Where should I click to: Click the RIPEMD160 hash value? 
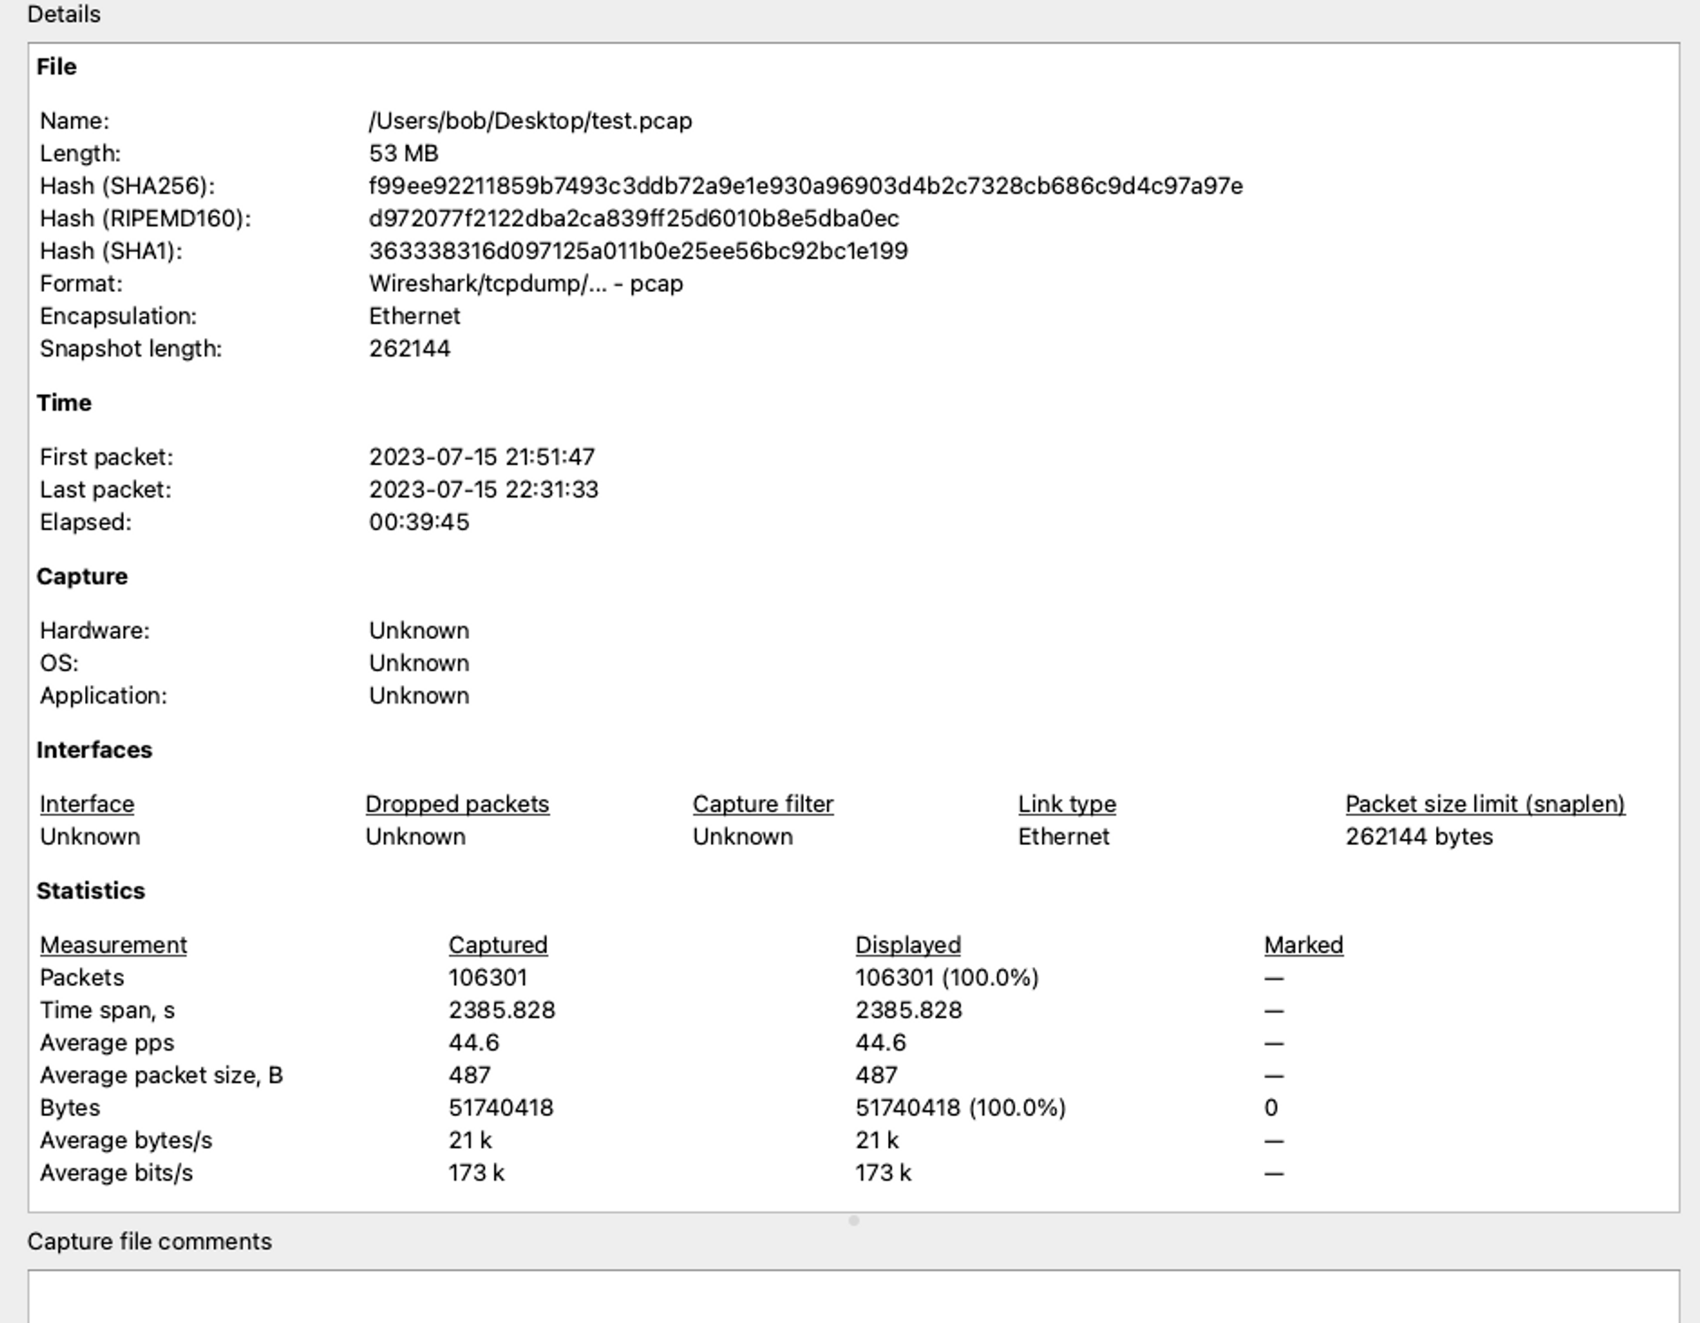633,219
